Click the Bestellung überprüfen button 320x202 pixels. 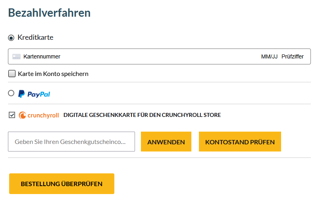pos(62,184)
